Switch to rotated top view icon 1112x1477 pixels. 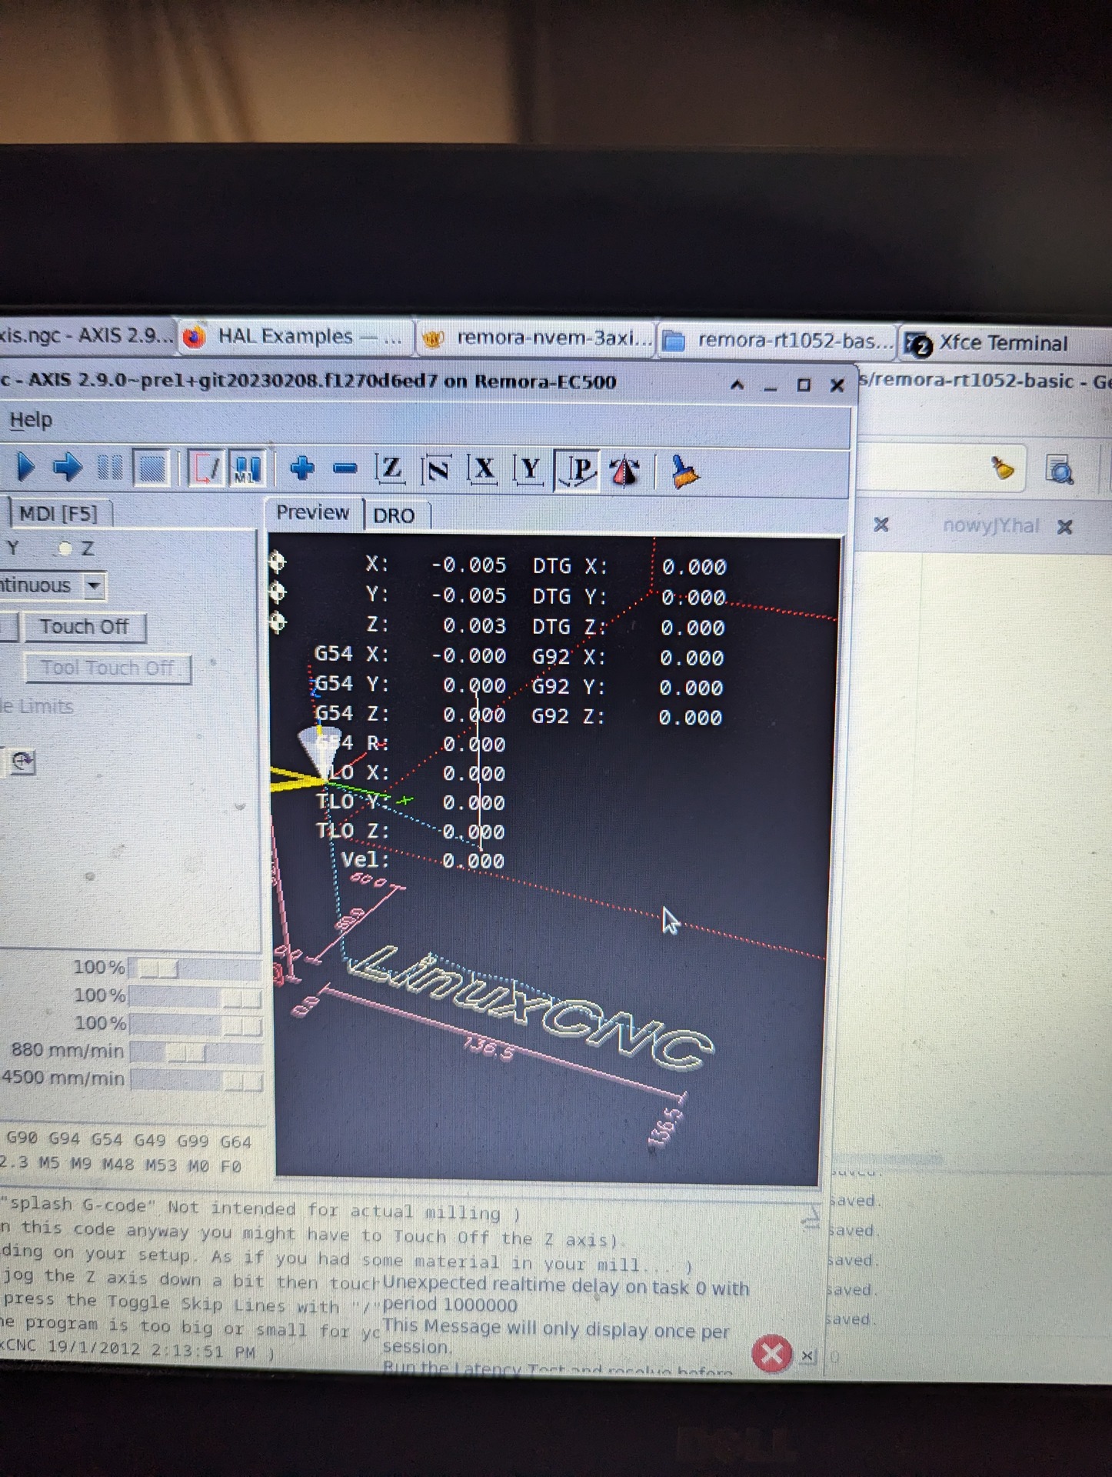point(437,469)
